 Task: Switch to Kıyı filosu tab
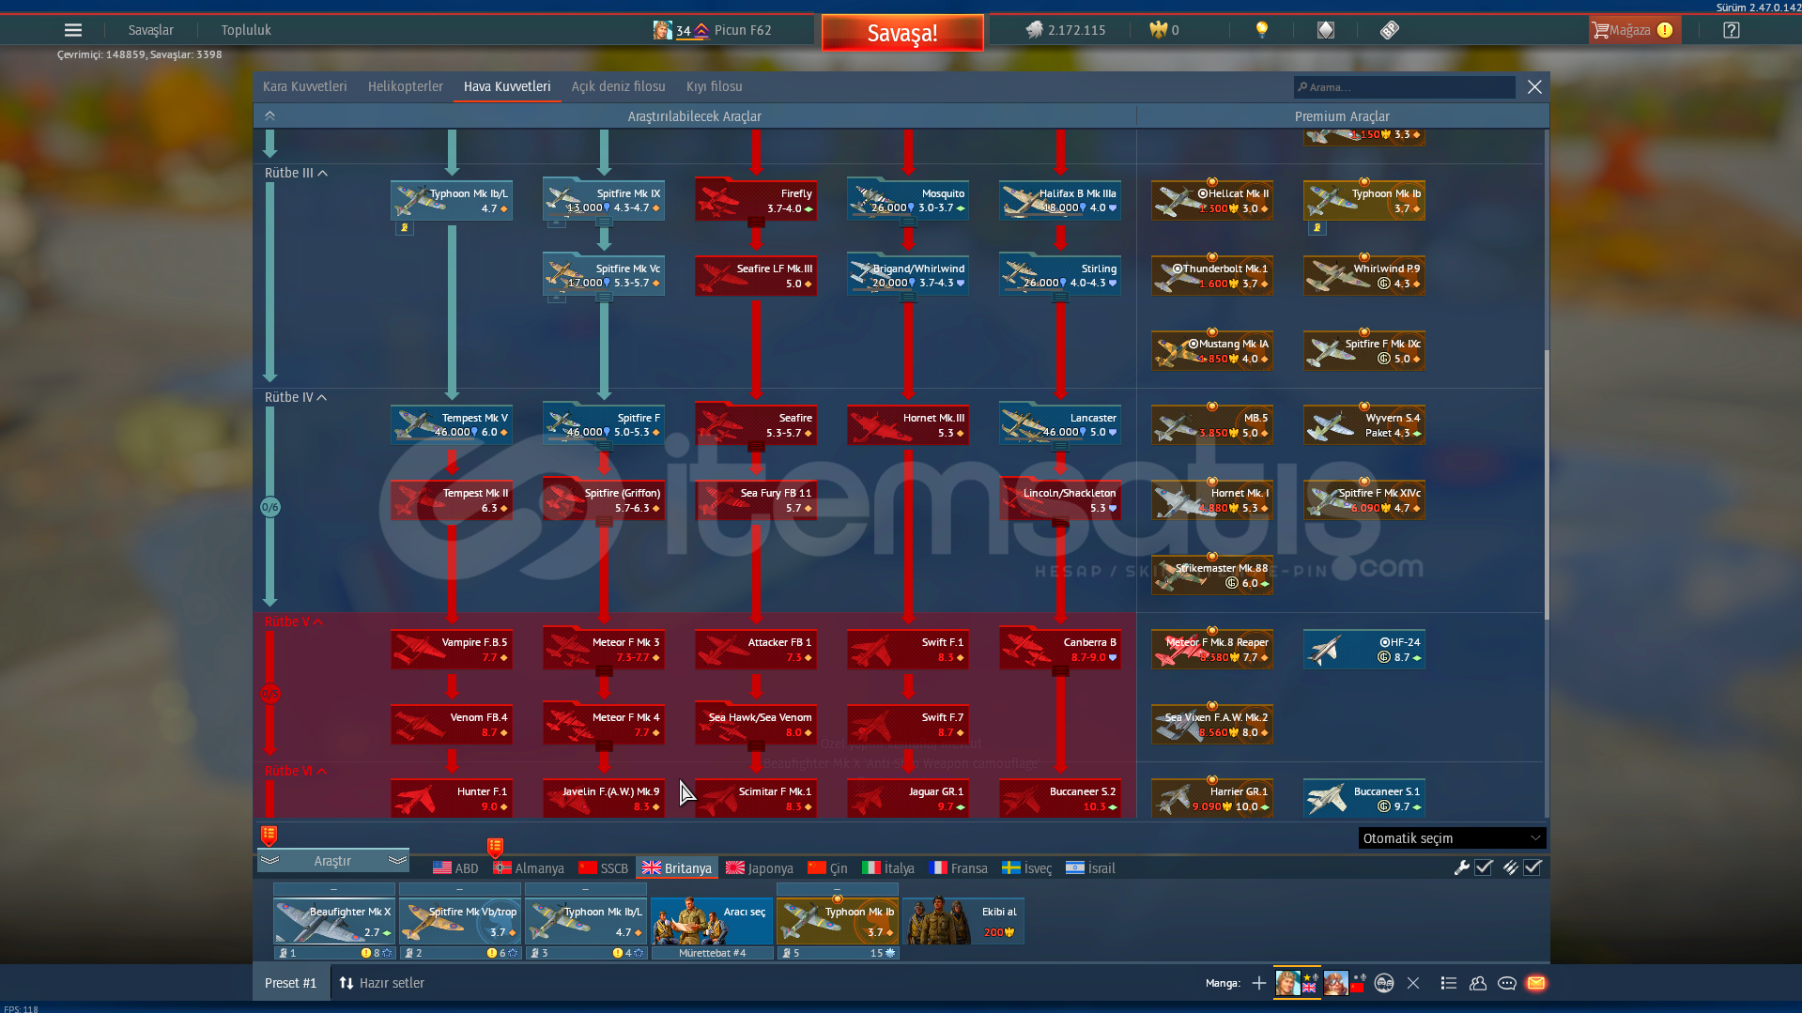tap(714, 86)
